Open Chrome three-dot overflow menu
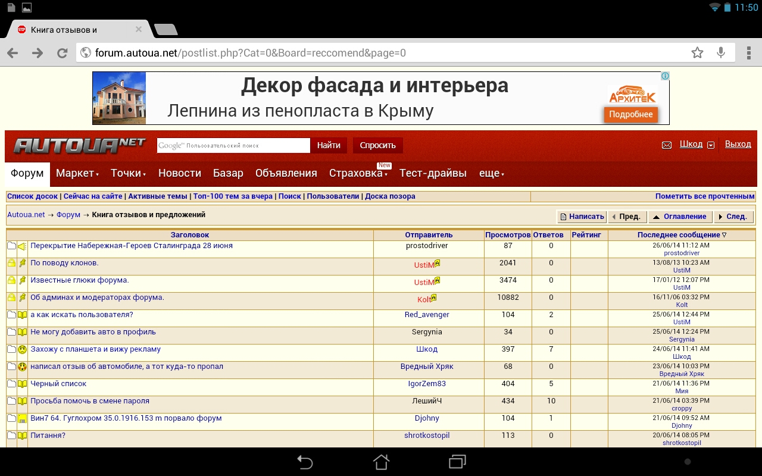762x476 pixels. 748,53
